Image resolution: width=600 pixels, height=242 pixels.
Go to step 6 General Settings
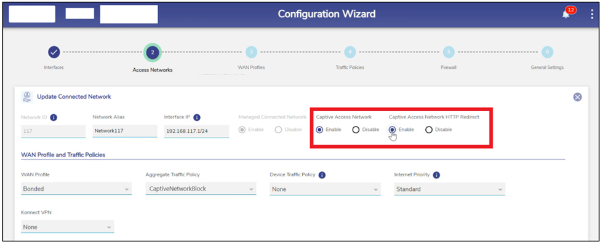(547, 52)
